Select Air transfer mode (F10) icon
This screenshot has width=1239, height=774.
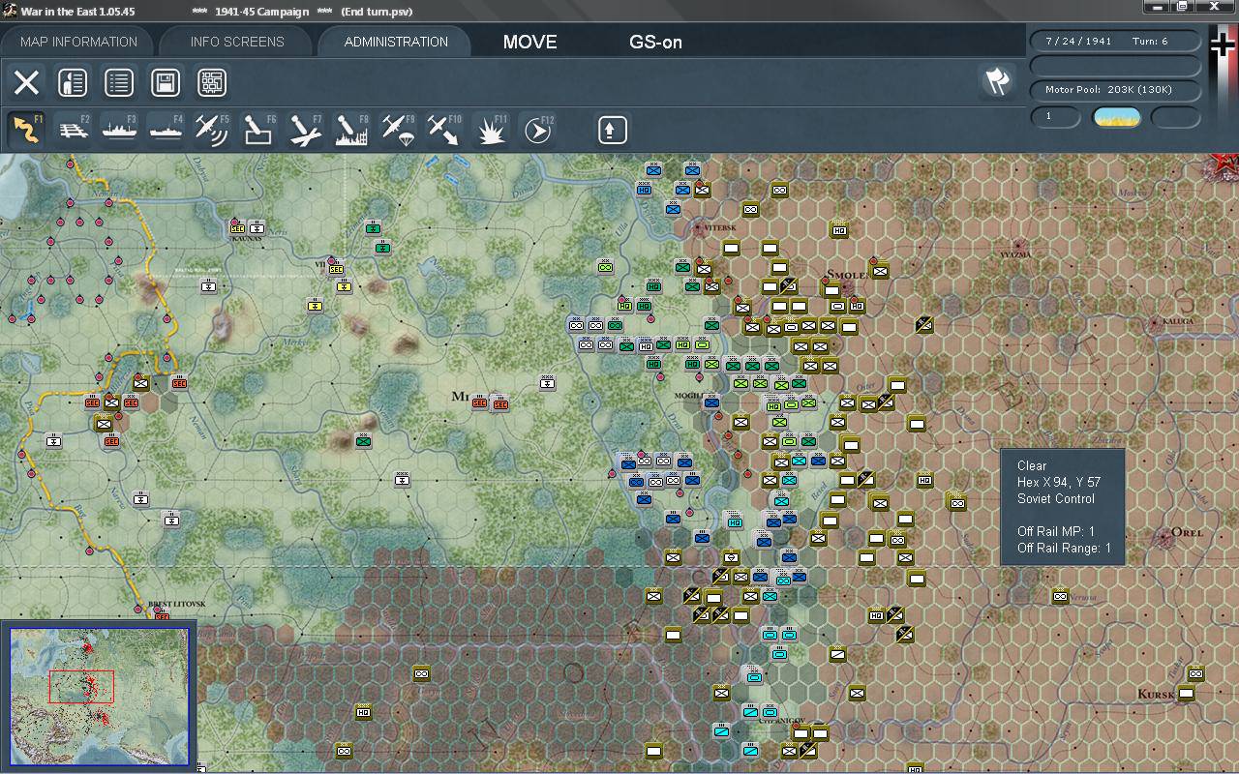[444, 130]
